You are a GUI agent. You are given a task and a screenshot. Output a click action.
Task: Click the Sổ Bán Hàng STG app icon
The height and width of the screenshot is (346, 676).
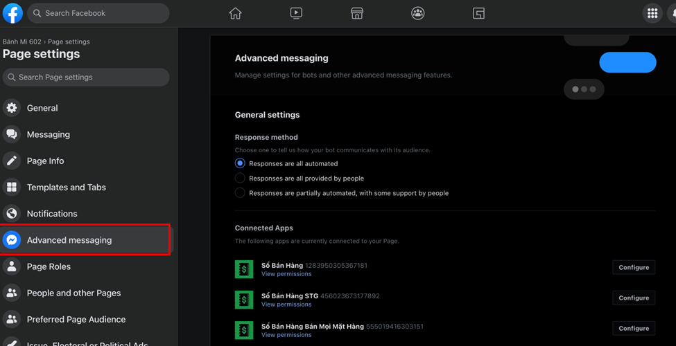[244, 299]
